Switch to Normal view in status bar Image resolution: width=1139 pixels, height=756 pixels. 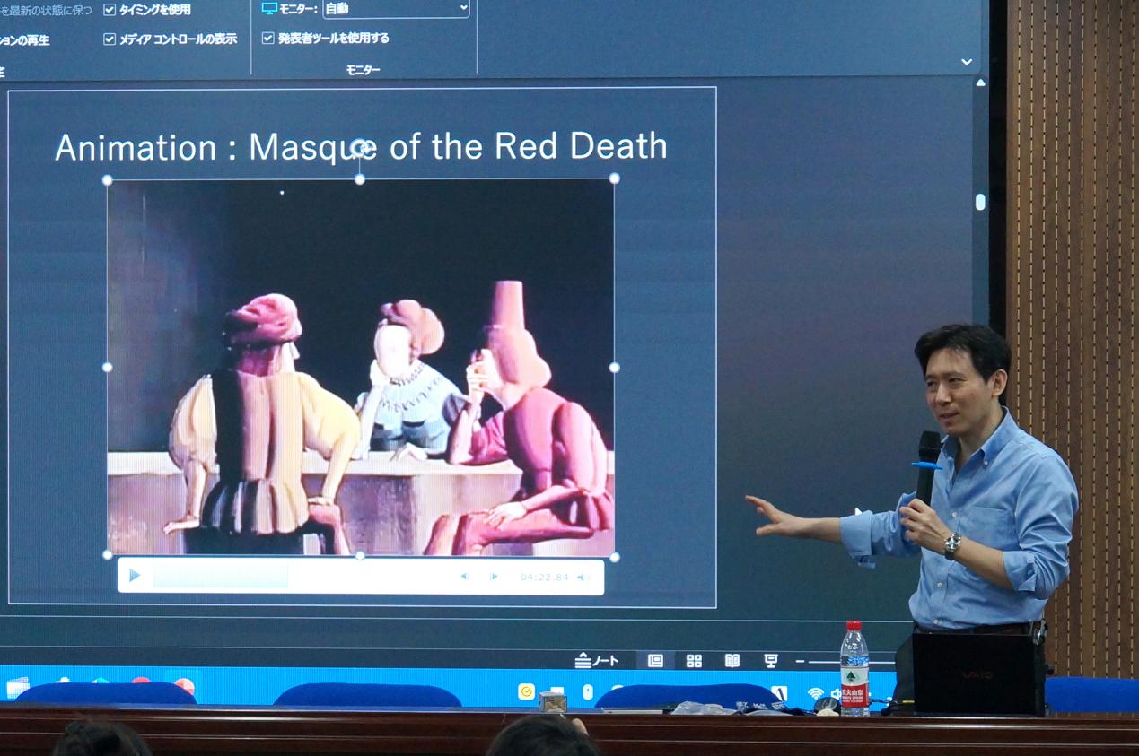pyautogui.click(x=655, y=661)
